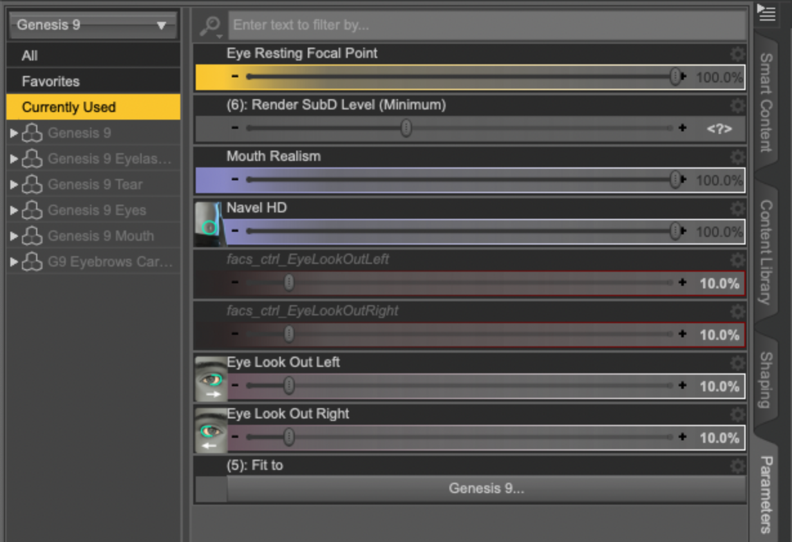The height and width of the screenshot is (542, 792).
Task: Click the Genesis 9 Mouth figure icon
Action: coord(32,236)
